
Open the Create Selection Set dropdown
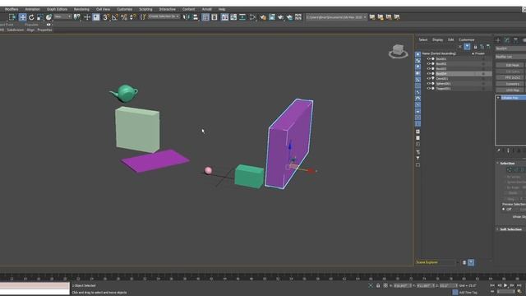click(164, 16)
